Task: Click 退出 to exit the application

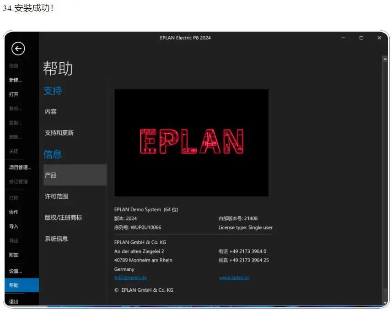Action: click(x=14, y=301)
